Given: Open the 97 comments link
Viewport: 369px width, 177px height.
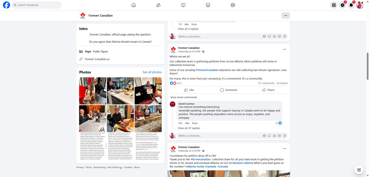Looking at the screenshot, I should 266,83.
